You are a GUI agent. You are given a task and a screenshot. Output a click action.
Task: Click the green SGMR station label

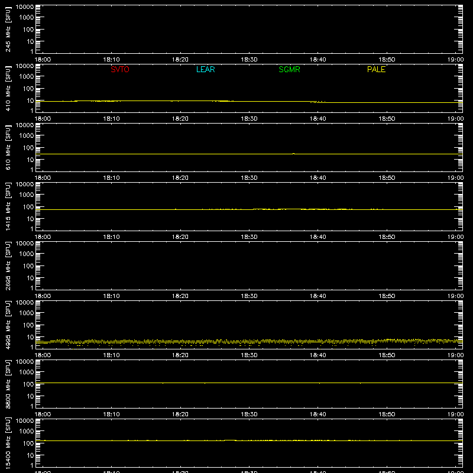pyautogui.click(x=289, y=69)
